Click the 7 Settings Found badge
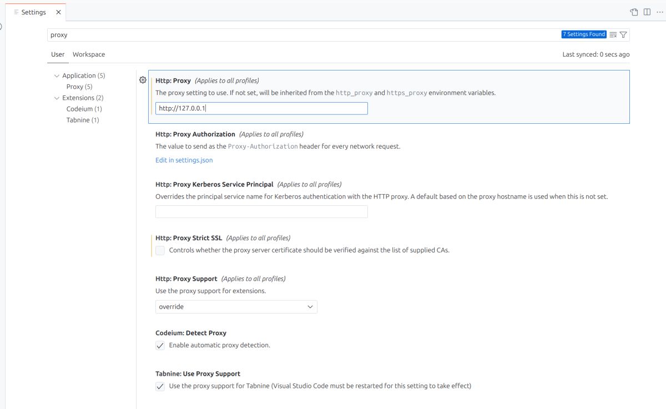Image resolution: width=666 pixels, height=409 pixels. click(584, 34)
